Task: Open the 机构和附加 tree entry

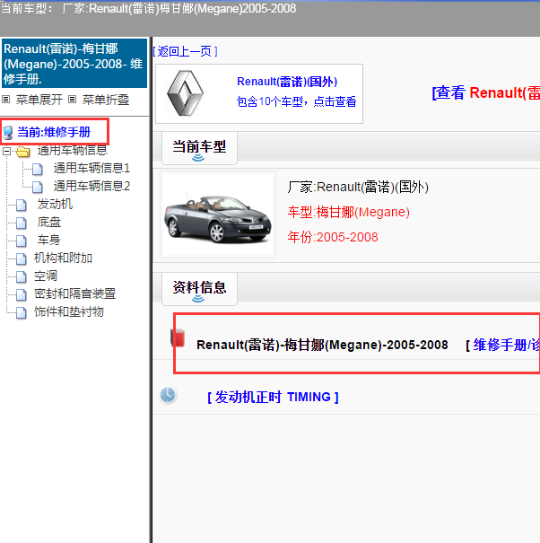Action: 63,258
